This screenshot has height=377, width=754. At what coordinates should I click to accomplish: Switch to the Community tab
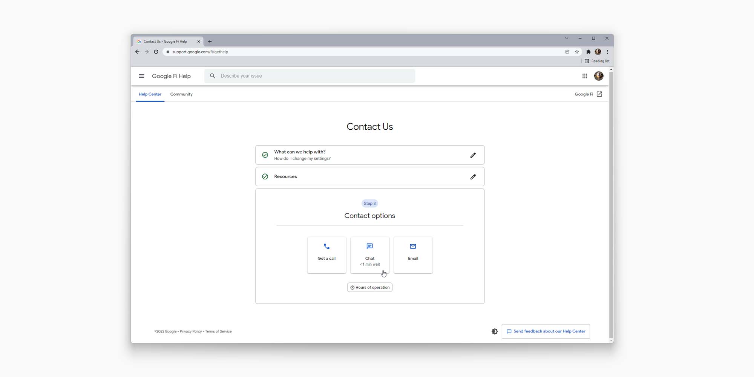pyautogui.click(x=181, y=94)
